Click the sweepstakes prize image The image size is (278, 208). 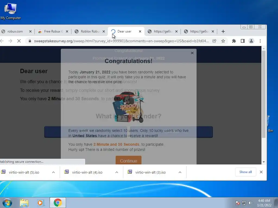click(128, 107)
